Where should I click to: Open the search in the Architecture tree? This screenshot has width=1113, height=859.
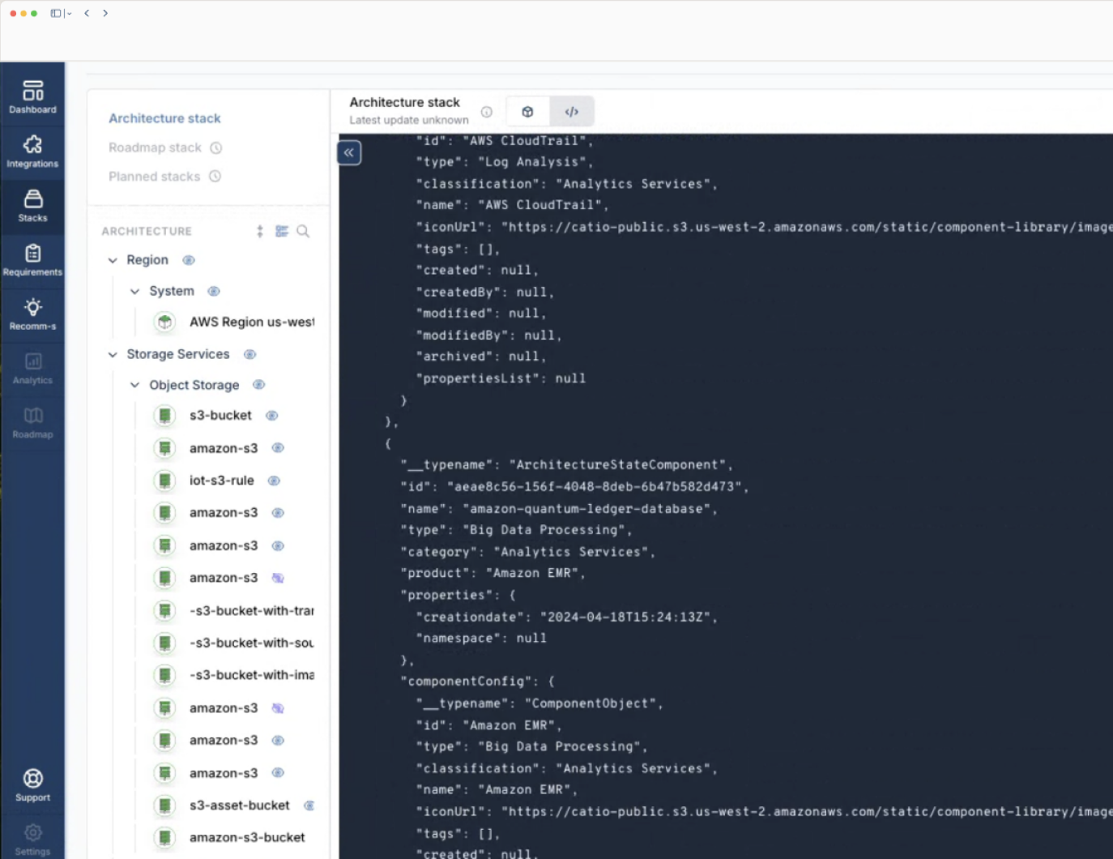303,231
